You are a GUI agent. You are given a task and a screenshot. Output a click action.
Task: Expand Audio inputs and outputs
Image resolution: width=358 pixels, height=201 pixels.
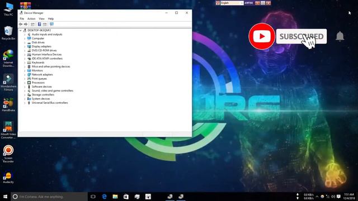pos(25,35)
